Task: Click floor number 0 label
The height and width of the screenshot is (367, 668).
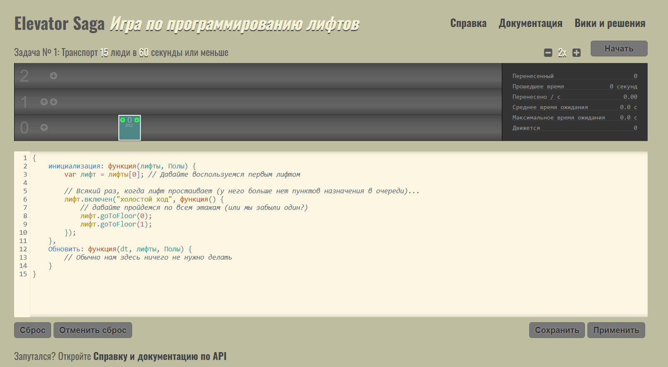Action: pyautogui.click(x=25, y=128)
